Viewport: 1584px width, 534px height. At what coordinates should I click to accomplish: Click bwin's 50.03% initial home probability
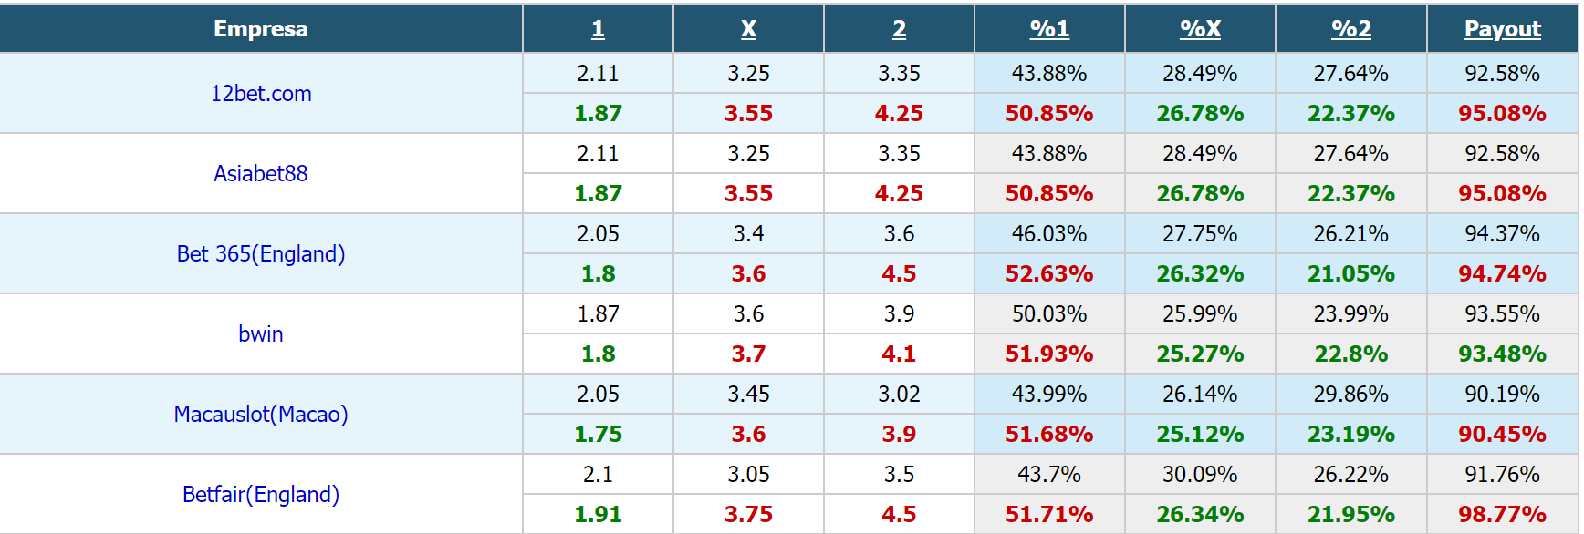click(1049, 313)
